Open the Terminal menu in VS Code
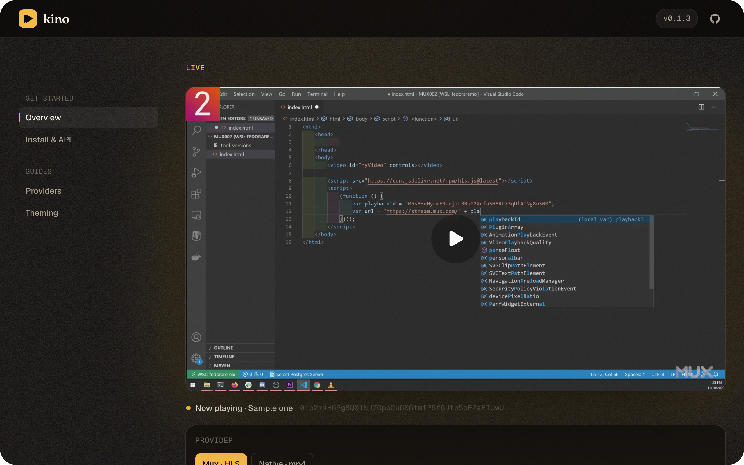744x465 pixels. (x=317, y=94)
